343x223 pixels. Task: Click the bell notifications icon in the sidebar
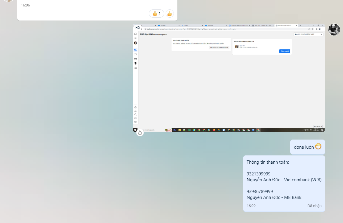pos(135,111)
